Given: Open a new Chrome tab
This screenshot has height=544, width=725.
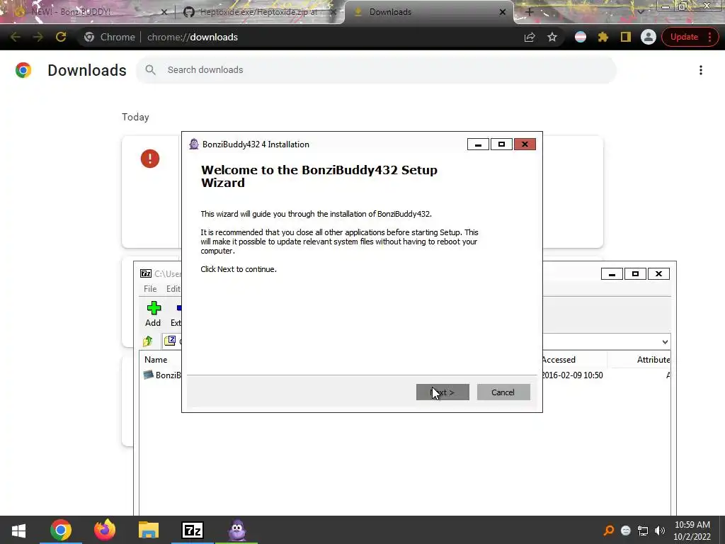Looking at the screenshot, I should (x=530, y=12).
